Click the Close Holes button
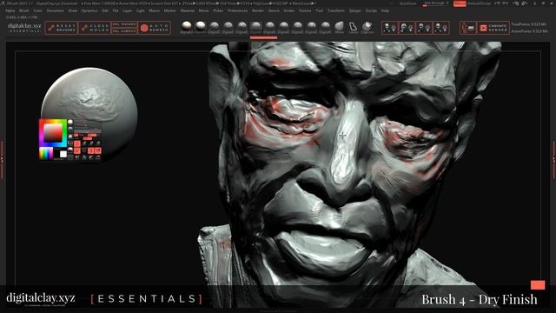 (x=95, y=28)
